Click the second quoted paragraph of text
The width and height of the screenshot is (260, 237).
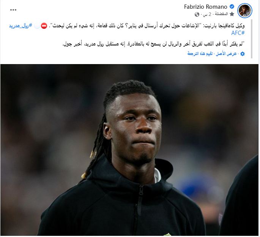(x=153, y=44)
